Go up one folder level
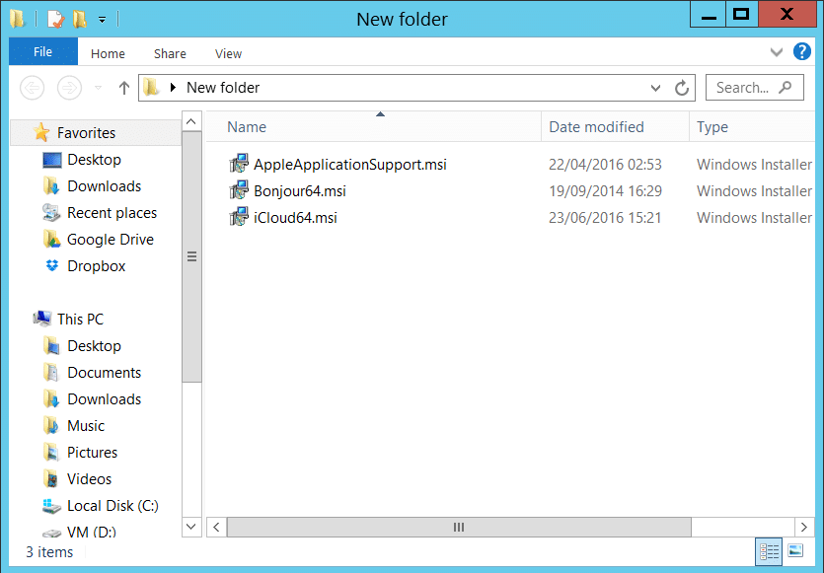 [124, 87]
